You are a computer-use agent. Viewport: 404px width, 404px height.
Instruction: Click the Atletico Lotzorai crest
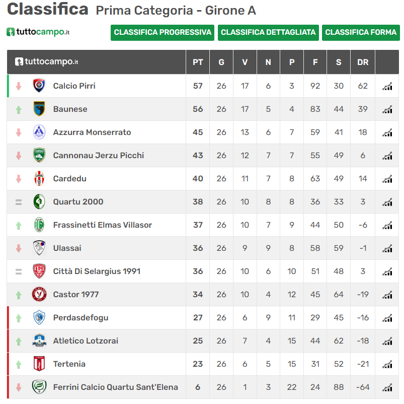coord(39,341)
